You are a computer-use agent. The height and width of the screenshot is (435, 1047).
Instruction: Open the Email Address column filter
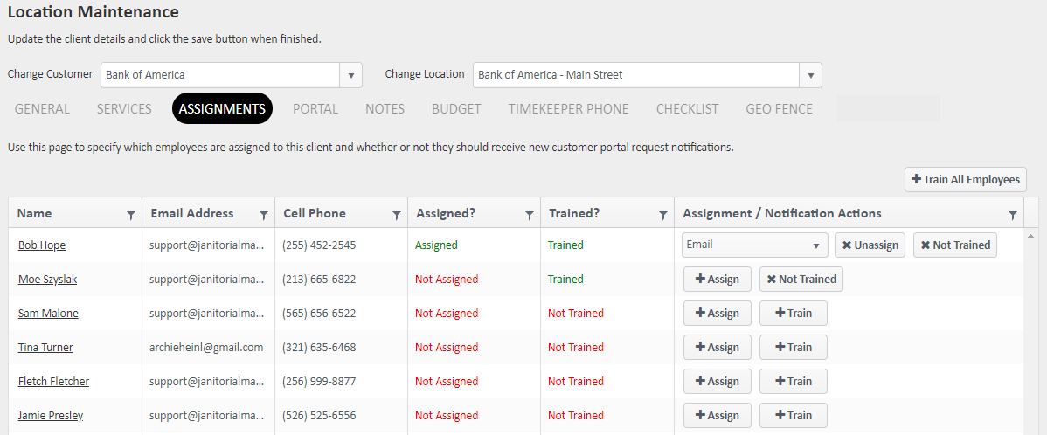point(264,215)
